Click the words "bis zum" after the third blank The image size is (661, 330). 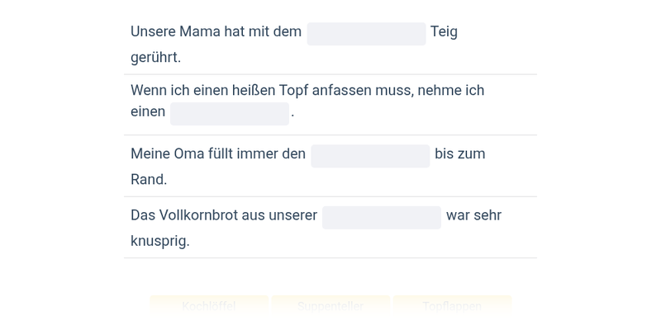pyautogui.click(x=460, y=153)
